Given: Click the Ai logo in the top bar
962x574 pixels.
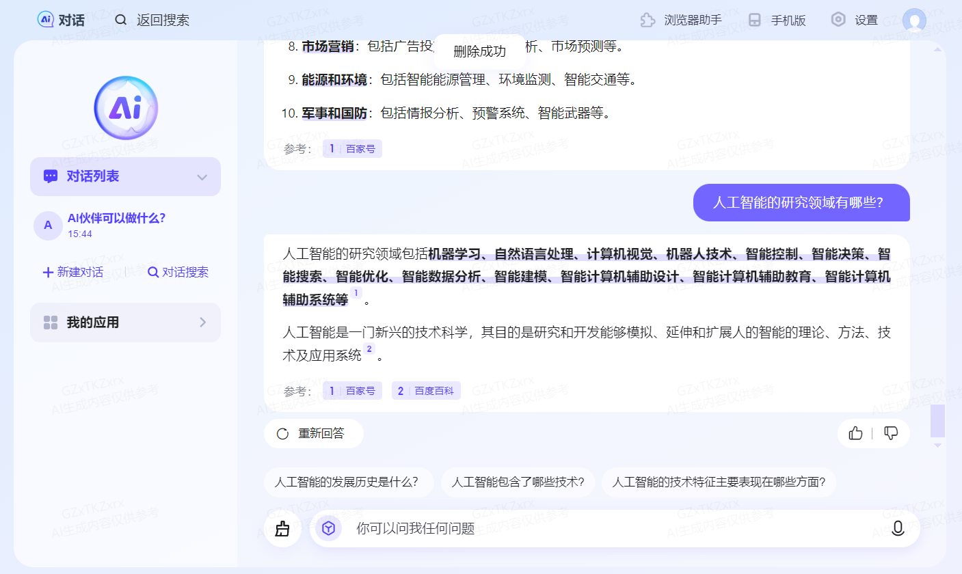Looking at the screenshot, I should 46,19.
